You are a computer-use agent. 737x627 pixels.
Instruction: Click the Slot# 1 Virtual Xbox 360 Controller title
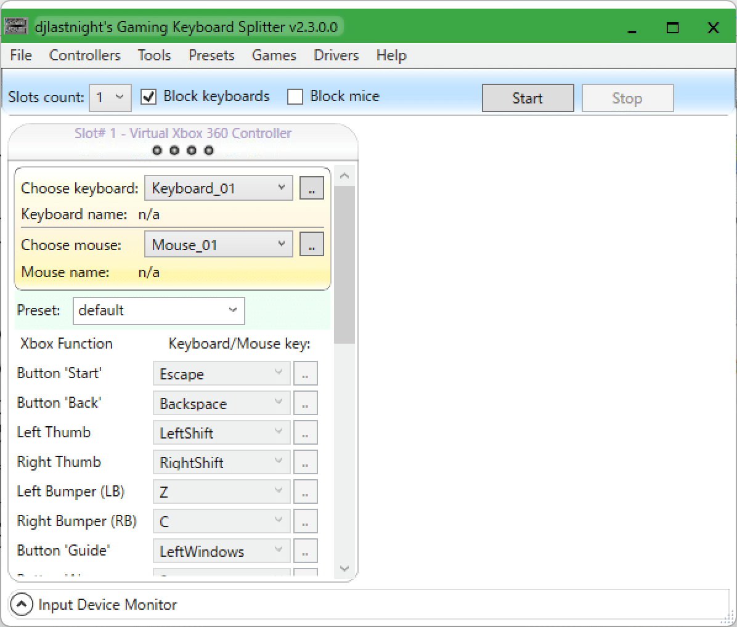click(x=183, y=133)
